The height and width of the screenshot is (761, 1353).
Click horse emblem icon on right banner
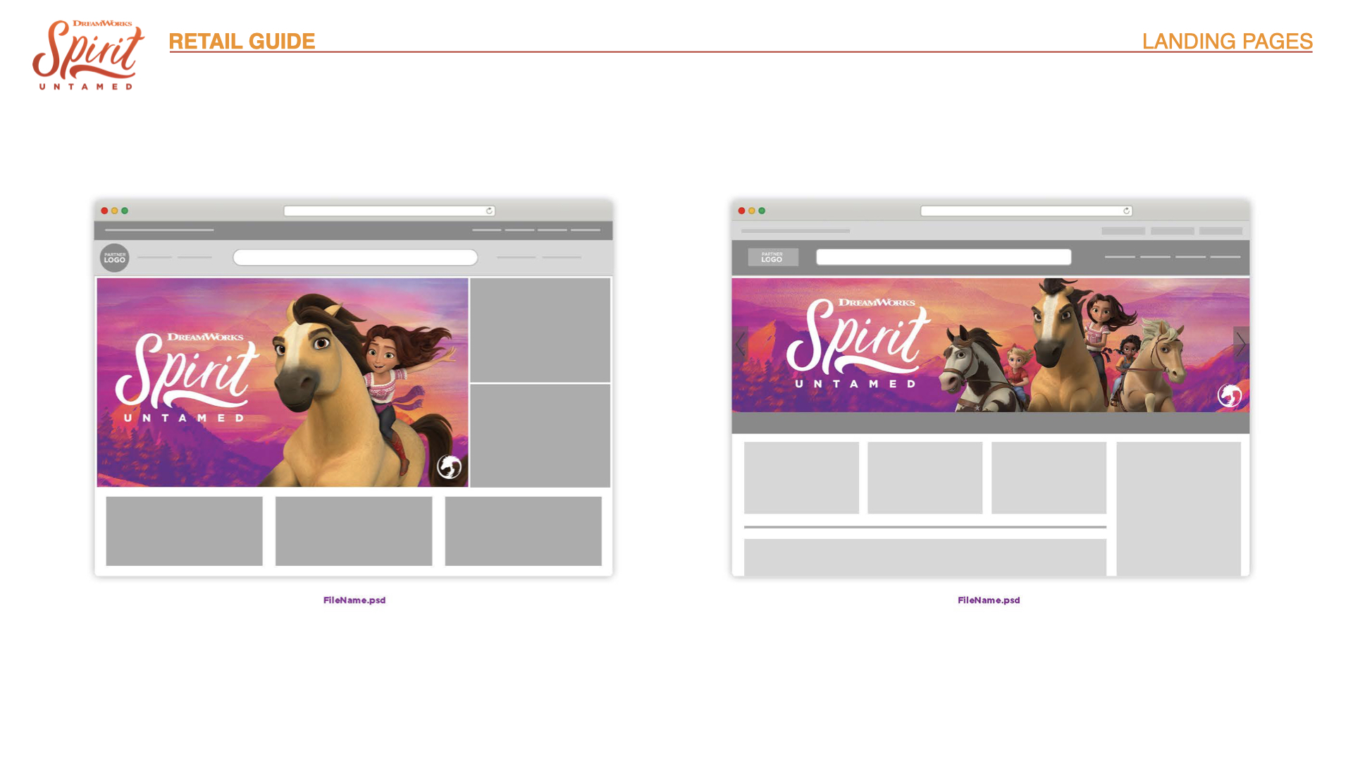(x=1229, y=396)
